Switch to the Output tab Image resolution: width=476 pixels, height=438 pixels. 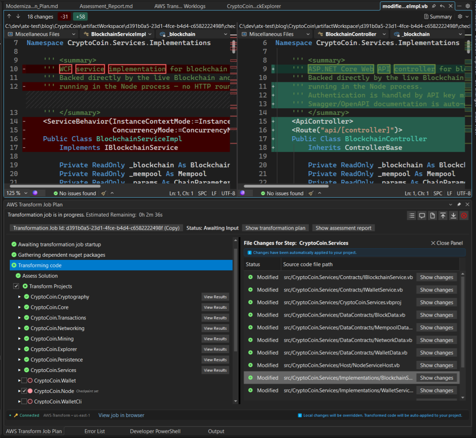click(x=216, y=431)
